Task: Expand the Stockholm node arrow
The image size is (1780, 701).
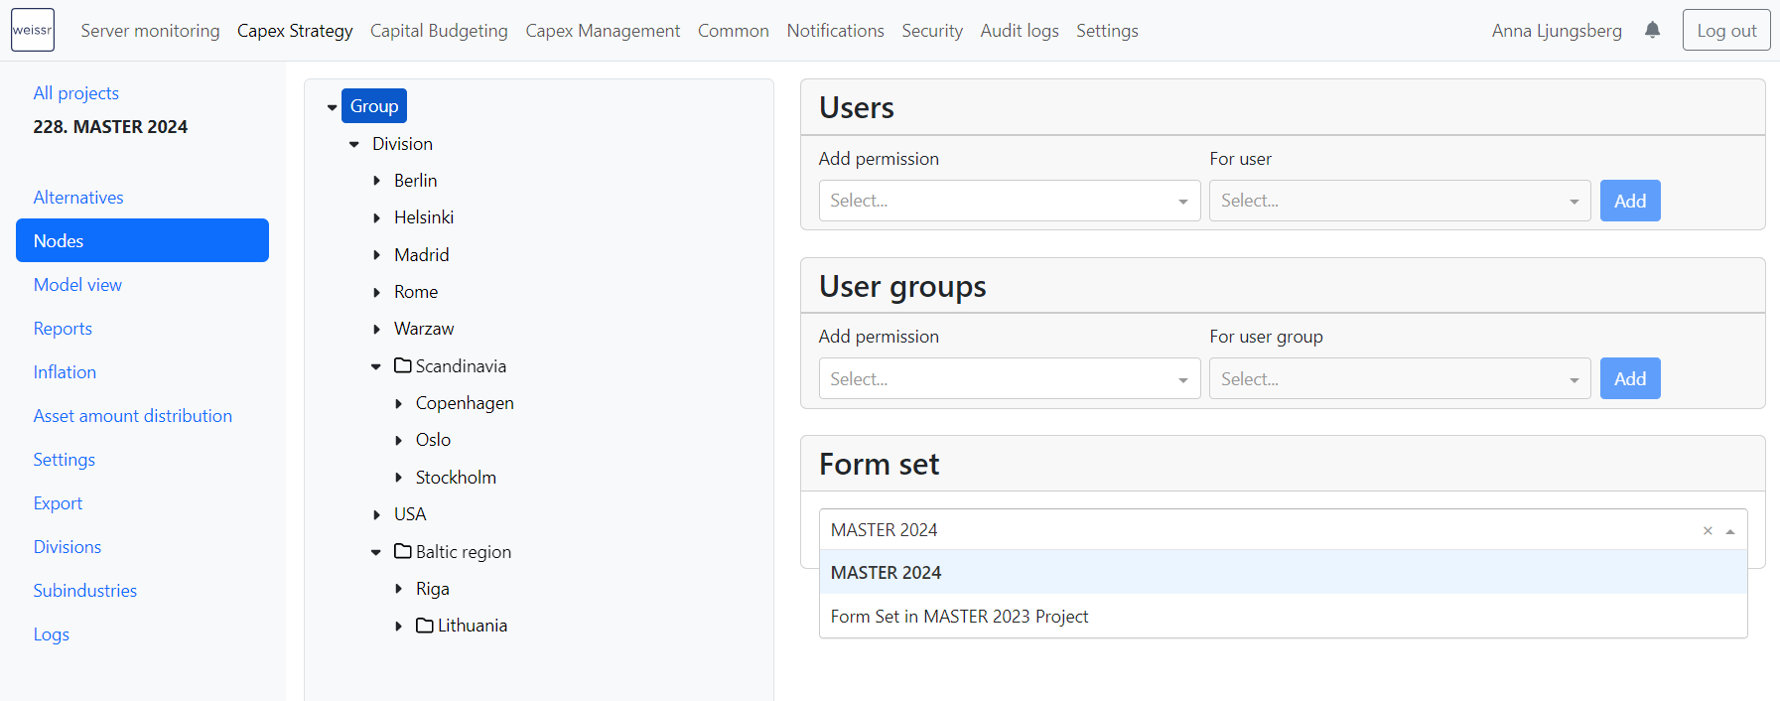Action: click(399, 478)
